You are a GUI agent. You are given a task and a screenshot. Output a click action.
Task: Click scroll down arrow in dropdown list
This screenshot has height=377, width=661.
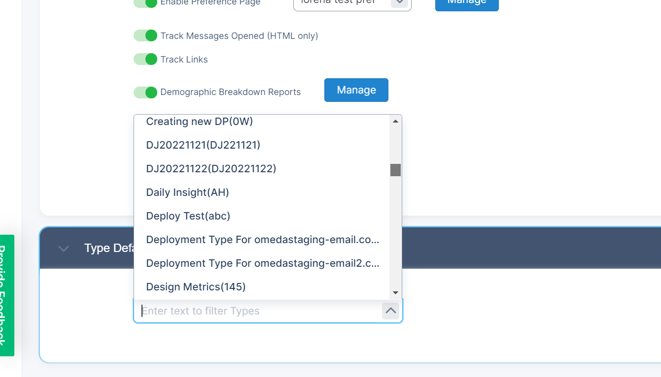395,293
